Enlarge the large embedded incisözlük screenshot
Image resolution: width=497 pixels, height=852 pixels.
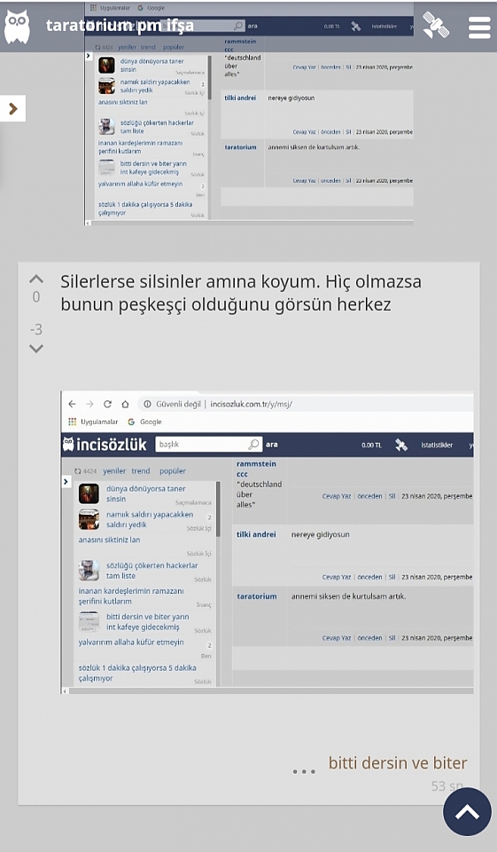click(x=267, y=541)
